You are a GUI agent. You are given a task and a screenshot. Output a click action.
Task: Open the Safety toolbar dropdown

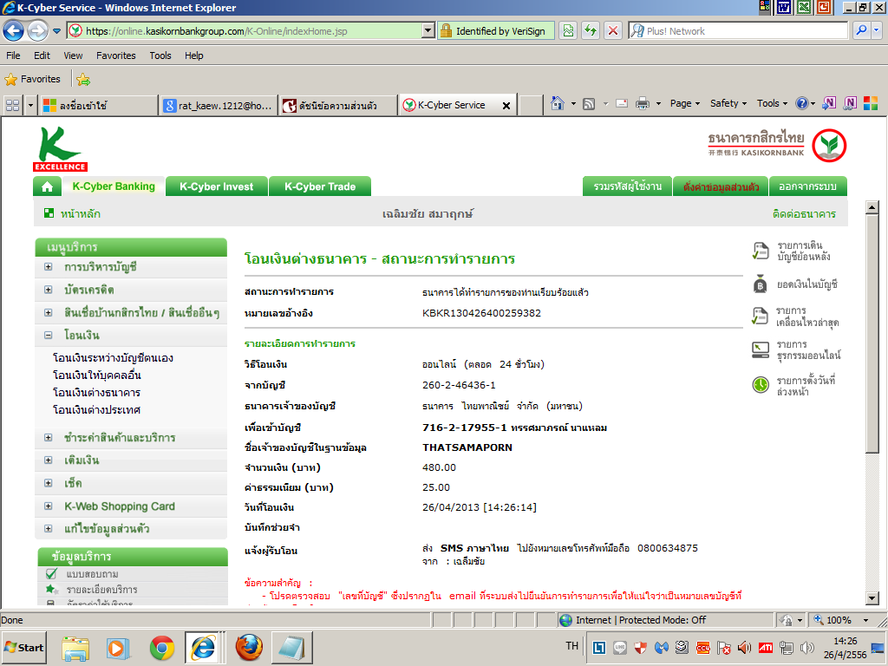click(x=728, y=103)
